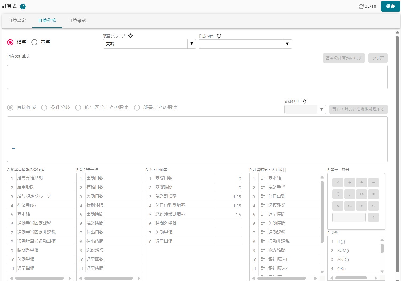Click the horizontal scrollbar under 勤怠データ list
The image size is (401, 281).
click(x=109, y=278)
